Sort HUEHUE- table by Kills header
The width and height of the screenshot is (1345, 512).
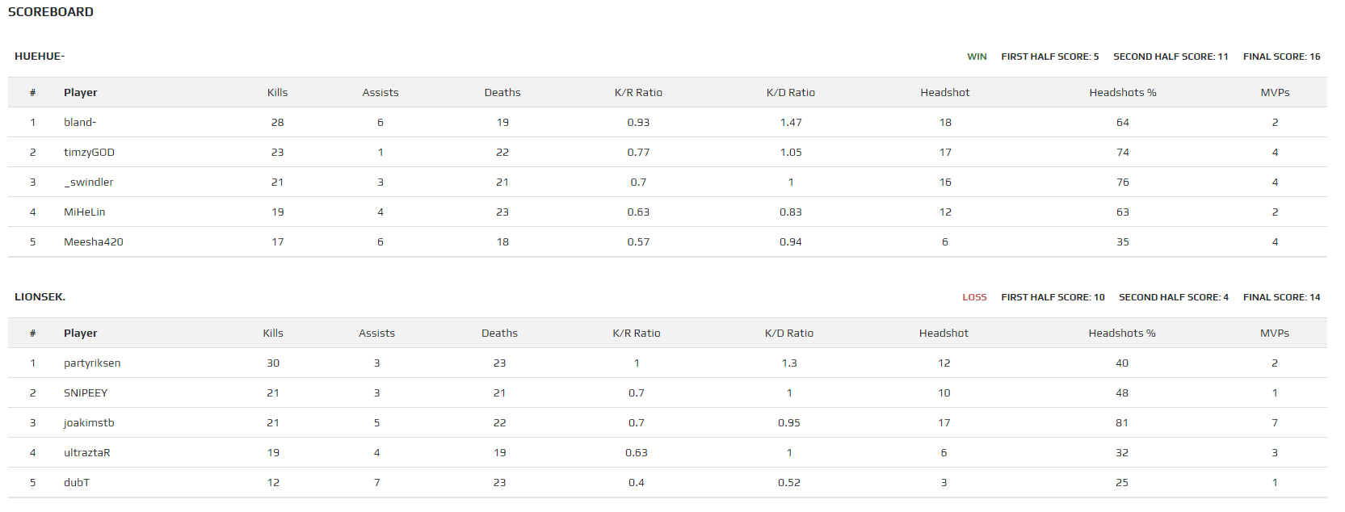point(277,93)
